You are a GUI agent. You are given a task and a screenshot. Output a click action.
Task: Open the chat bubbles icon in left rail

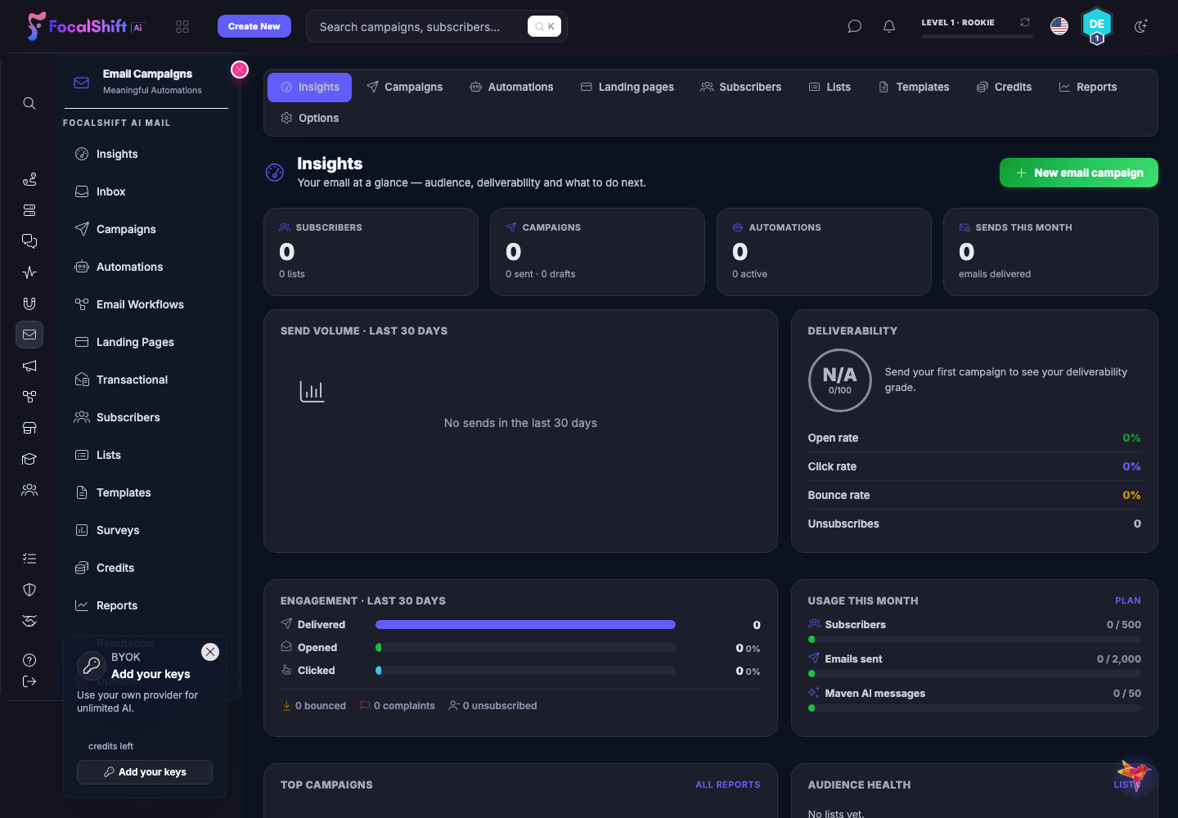29,241
